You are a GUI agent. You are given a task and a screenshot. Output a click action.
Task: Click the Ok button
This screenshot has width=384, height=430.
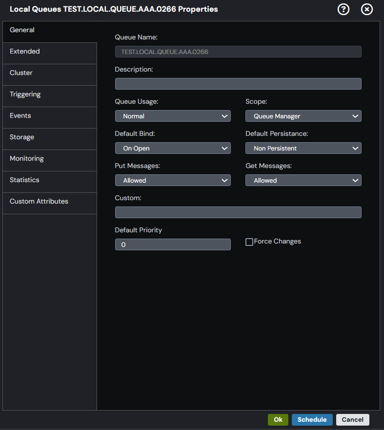click(278, 419)
